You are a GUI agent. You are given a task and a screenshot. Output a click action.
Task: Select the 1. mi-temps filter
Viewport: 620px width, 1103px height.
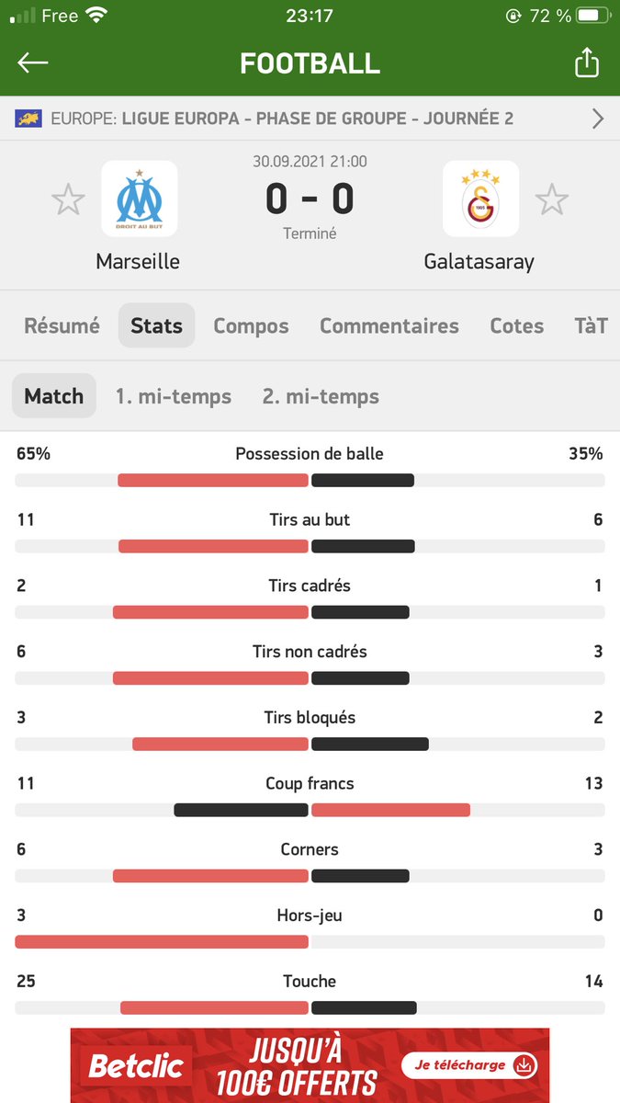tap(174, 396)
